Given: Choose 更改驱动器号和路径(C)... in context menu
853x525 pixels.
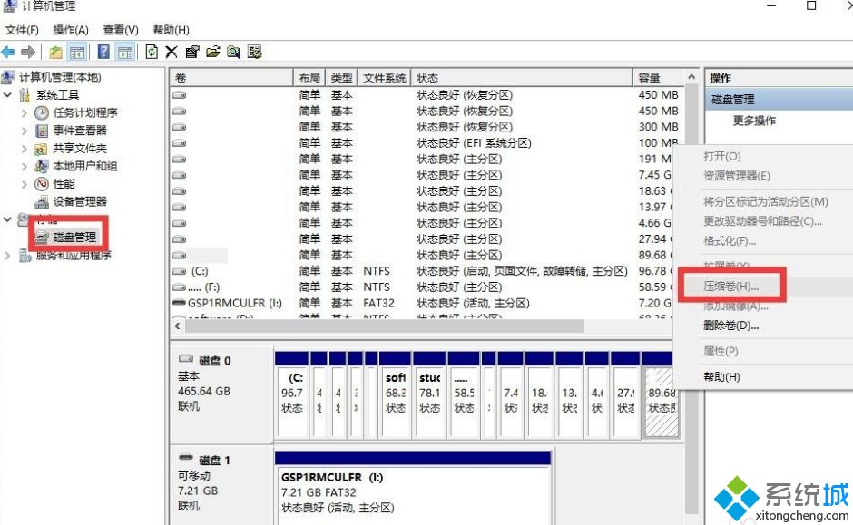Looking at the screenshot, I should [762, 221].
